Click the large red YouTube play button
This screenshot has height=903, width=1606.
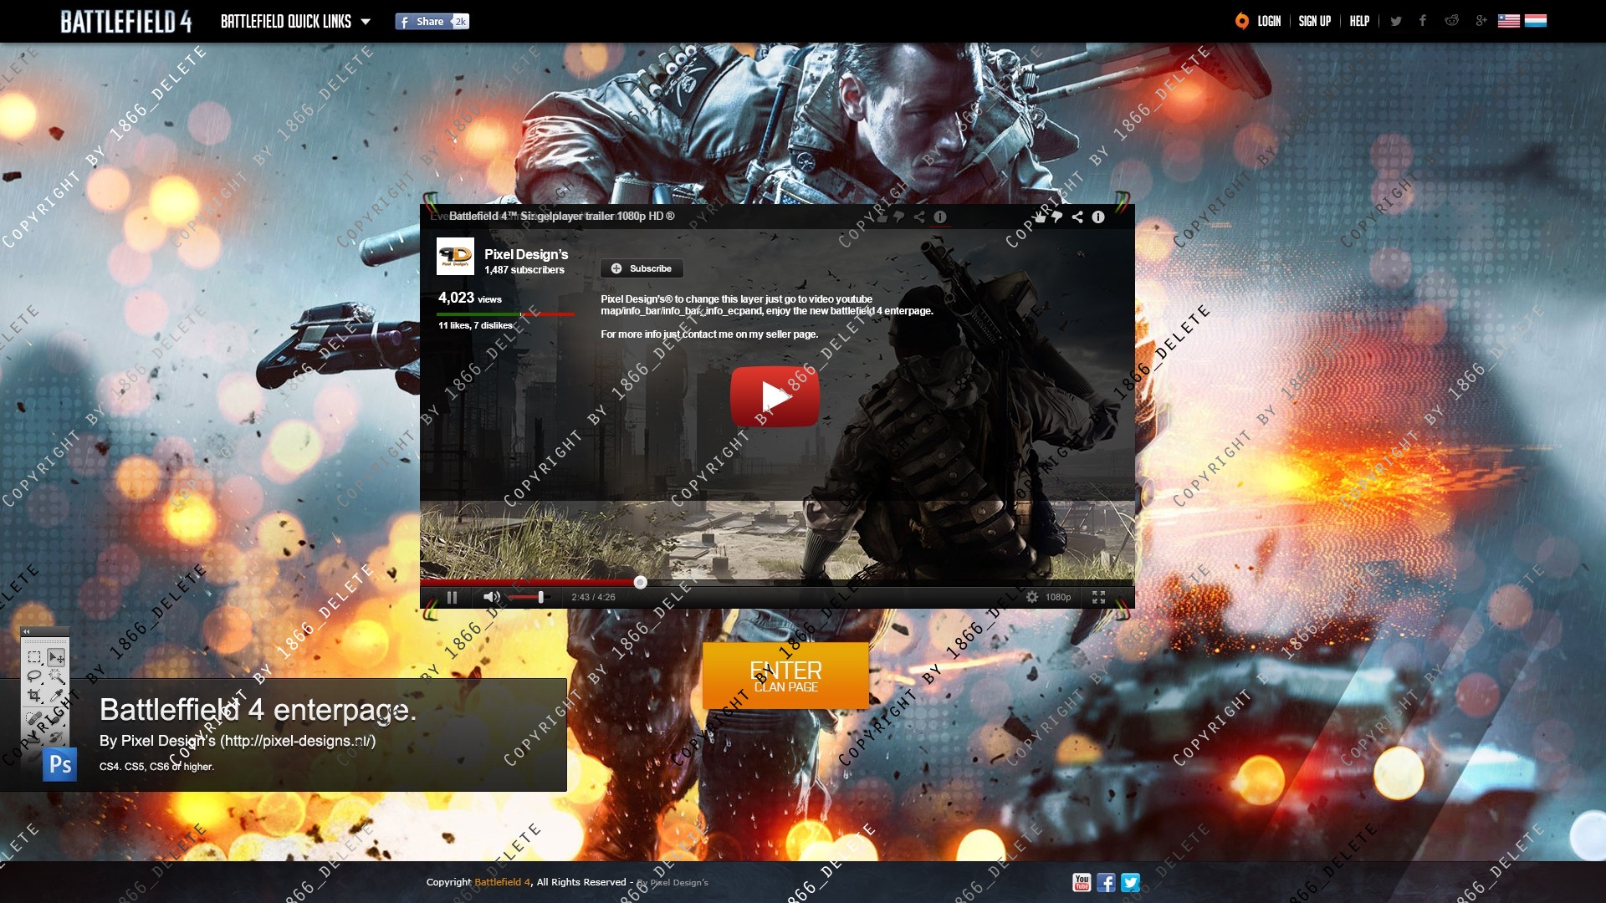point(775,396)
